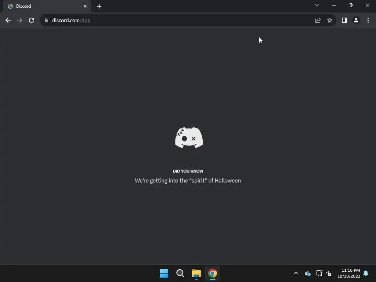Close the Chrome window

click(x=367, y=5)
